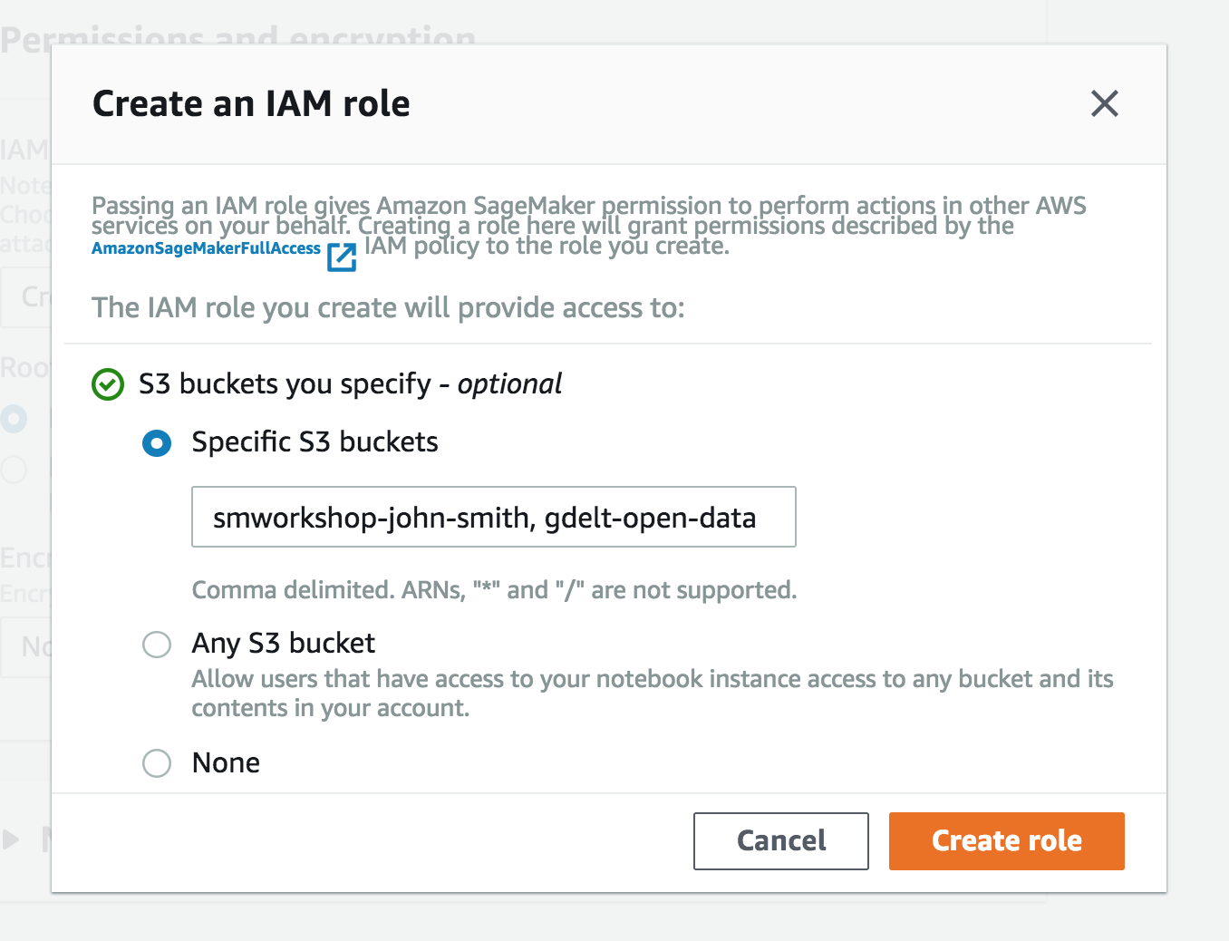The image size is (1229, 941).
Task: Click the orange Create role button
Action: click(1007, 841)
